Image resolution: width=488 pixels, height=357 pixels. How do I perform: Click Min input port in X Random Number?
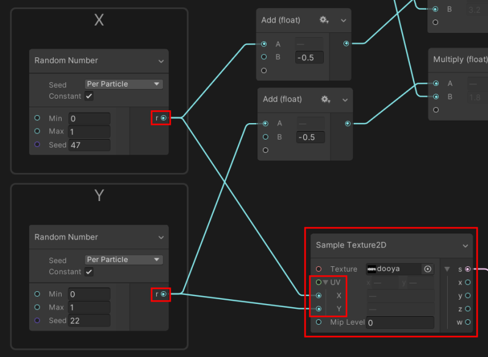coord(37,118)
